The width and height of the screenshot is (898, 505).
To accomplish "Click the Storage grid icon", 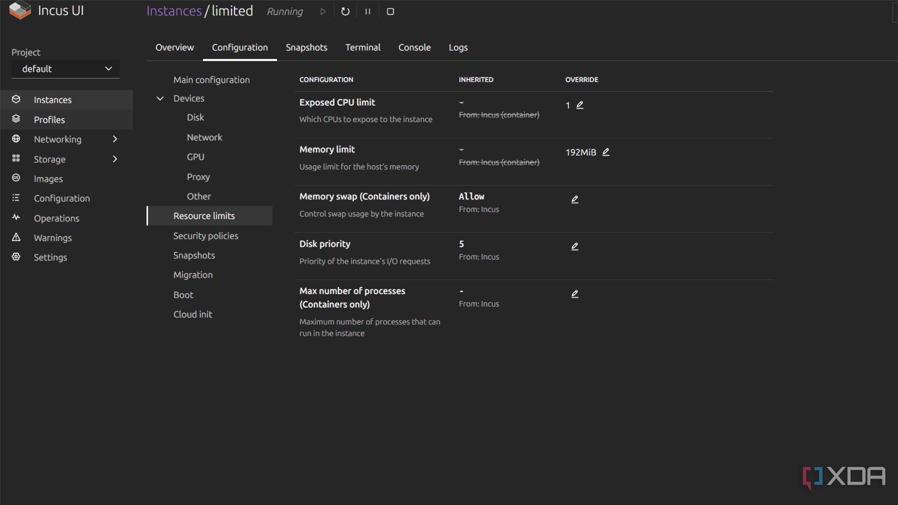I will (16, 158).
